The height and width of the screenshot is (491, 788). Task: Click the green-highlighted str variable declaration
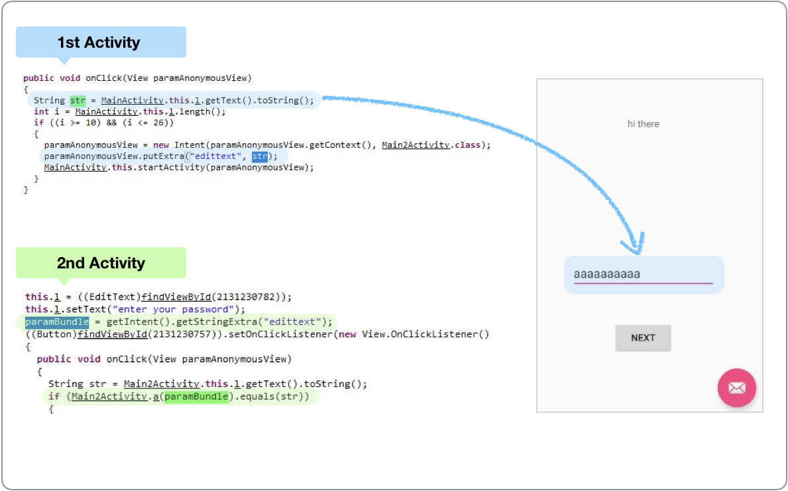[x=77, y=101]
